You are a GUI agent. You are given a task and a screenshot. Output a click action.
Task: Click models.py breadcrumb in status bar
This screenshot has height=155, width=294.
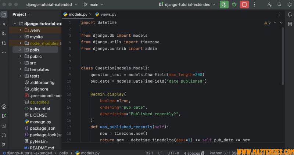[87, 153]
